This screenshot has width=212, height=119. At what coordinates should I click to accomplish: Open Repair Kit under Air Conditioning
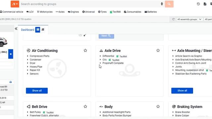click(35, 70)
